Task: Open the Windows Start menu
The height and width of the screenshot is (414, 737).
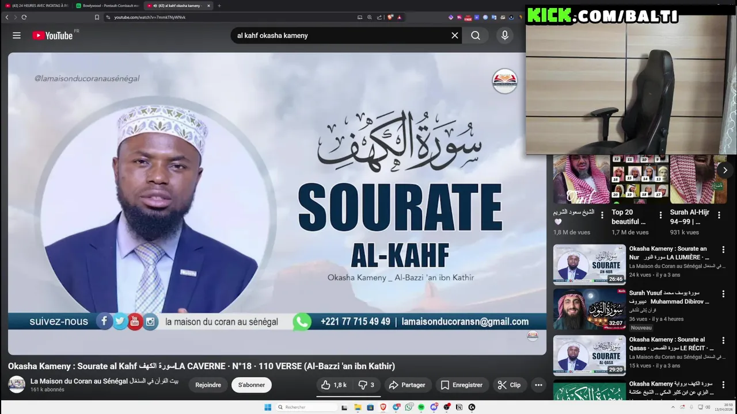Action: 268,407
